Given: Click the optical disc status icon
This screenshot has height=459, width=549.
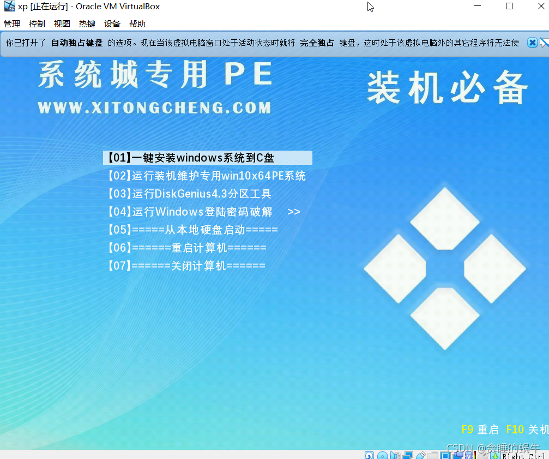Looking at the screenshot, I should click(x=382, y=456).
